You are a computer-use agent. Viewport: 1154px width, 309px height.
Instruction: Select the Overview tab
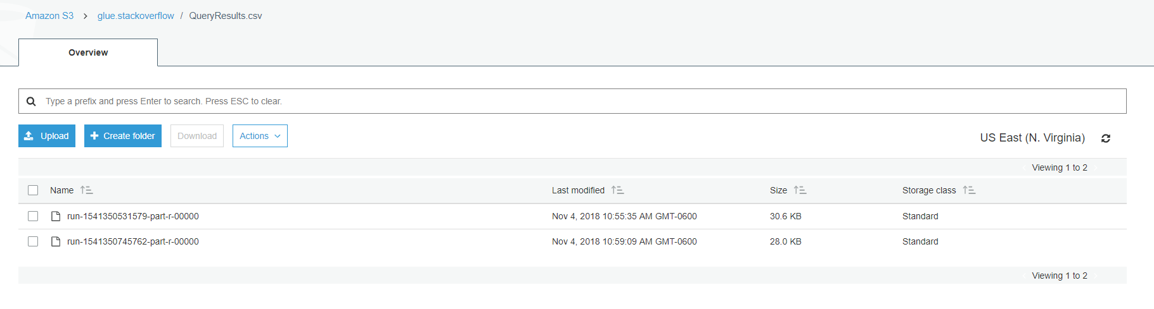88,52
